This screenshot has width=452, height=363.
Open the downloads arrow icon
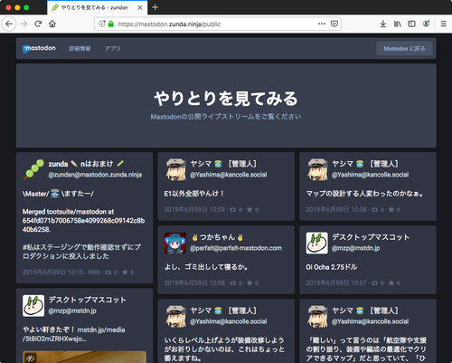coord(383,24)
